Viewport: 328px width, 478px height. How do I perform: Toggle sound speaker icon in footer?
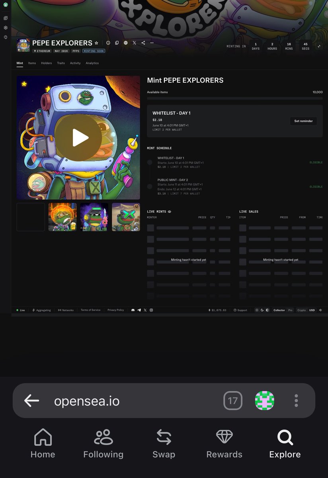tap(320, 310)
